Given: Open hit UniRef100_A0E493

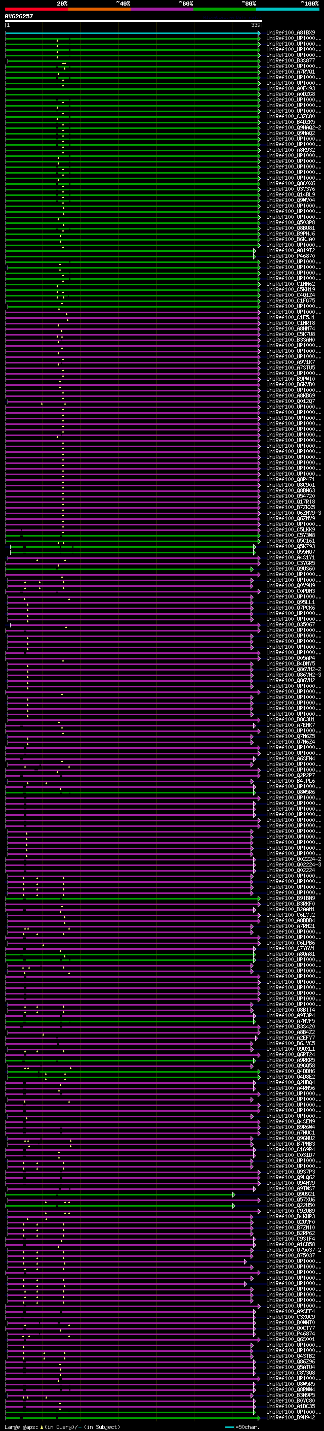Looking at the screenshot, I should click(291, 89).
